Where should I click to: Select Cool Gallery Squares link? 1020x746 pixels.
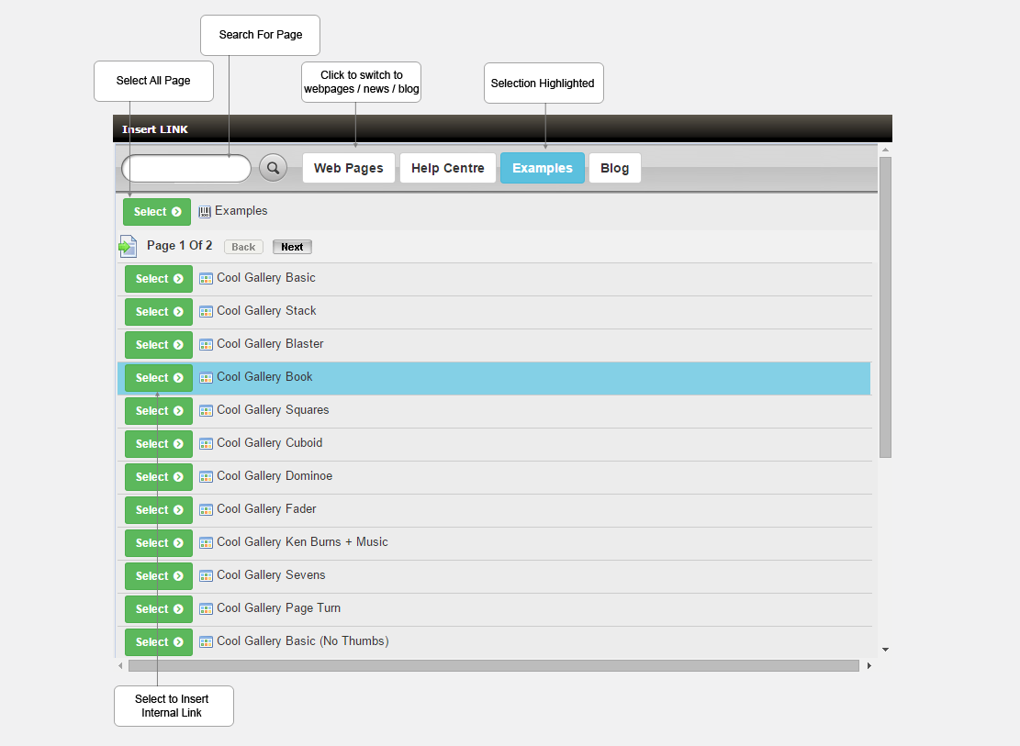159,411
